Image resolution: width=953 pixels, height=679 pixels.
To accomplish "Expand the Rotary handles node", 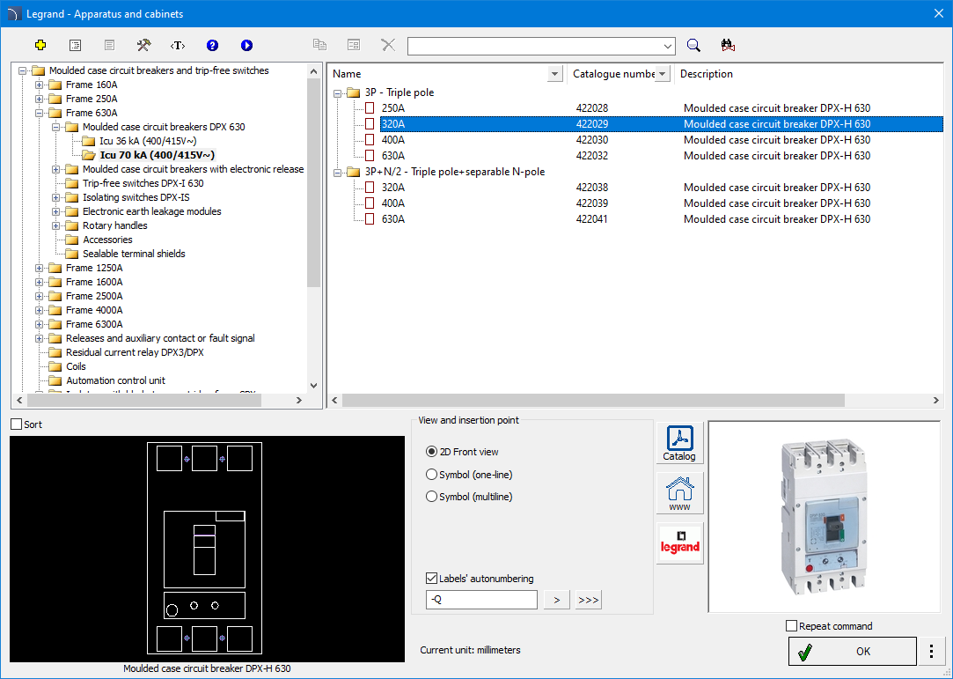I will pyautogui.click(x=56, y=225).
